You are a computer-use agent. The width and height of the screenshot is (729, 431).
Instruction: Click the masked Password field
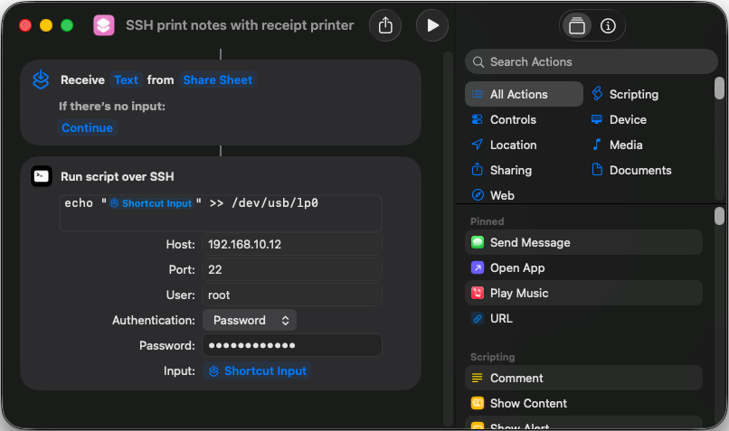[x=292, y=345]
